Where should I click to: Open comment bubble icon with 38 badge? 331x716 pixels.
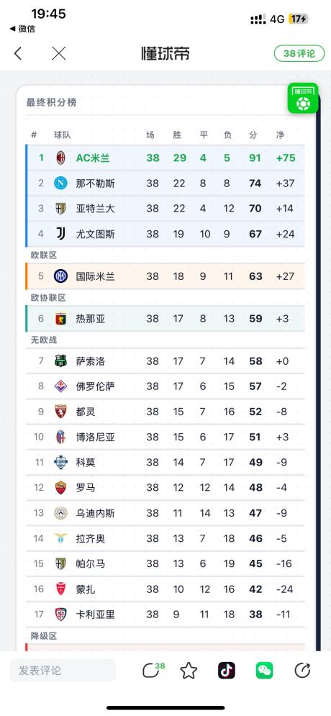[x=153, y=670]
